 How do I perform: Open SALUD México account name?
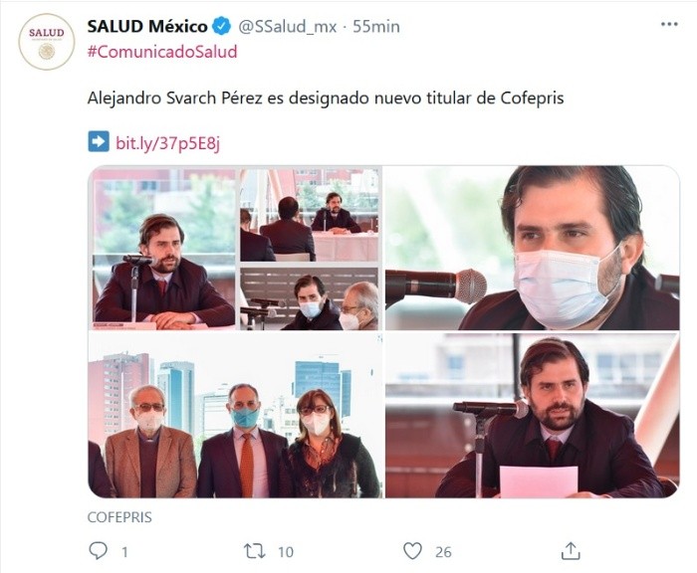coord(147,26)
